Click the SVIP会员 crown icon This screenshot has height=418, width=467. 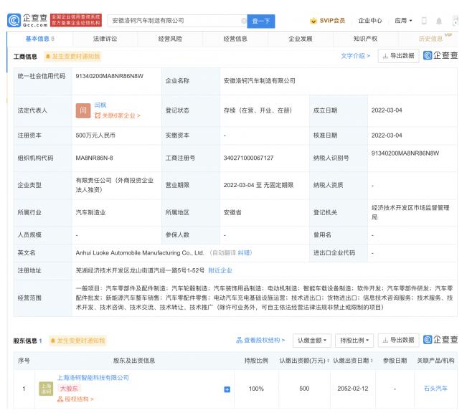[313, 21]
